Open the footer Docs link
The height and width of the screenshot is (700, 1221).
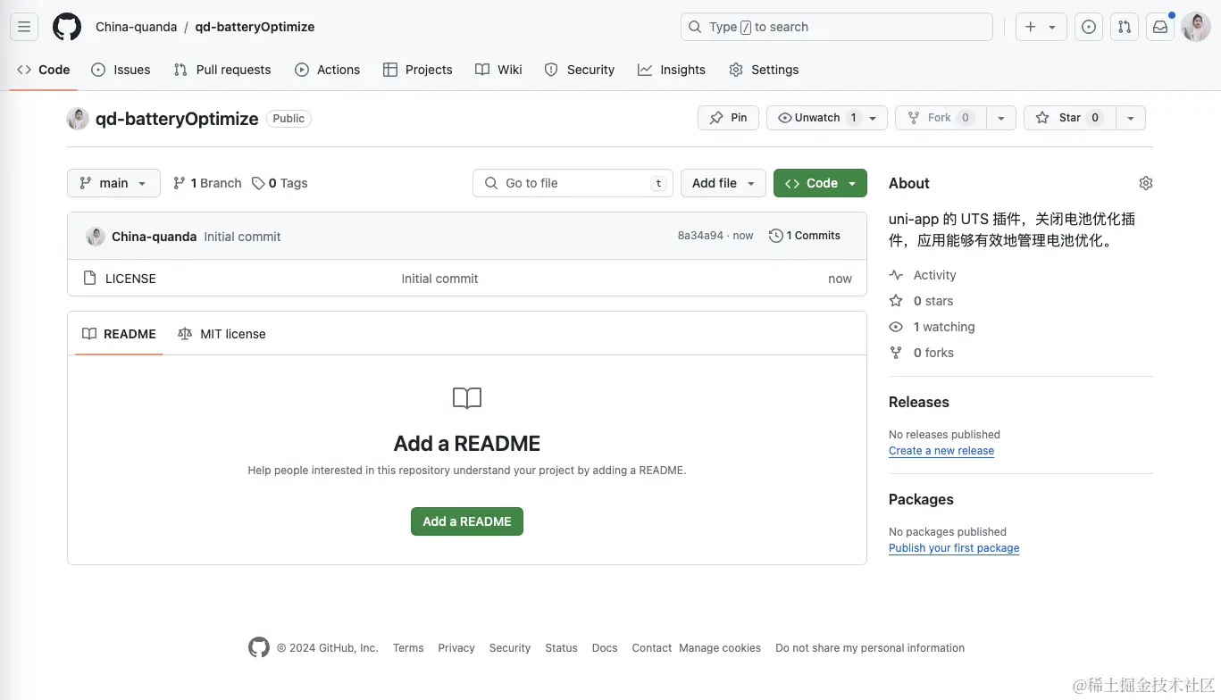pyautogui.click(x=605, y=648)
